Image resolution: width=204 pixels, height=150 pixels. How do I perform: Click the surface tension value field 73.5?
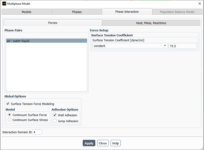click(183, 46)
